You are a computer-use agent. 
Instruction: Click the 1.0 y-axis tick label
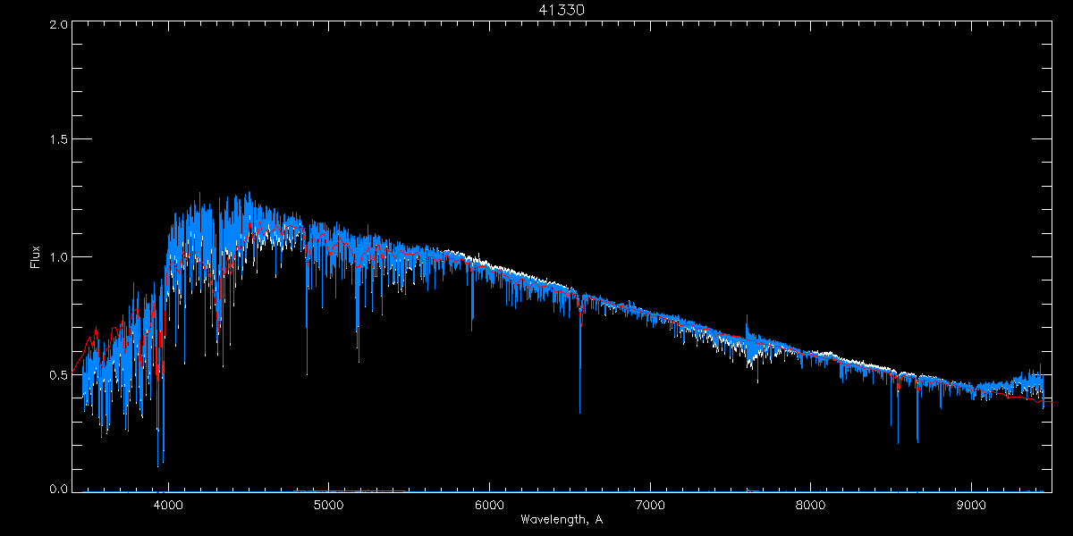click(x=58, y=257)
